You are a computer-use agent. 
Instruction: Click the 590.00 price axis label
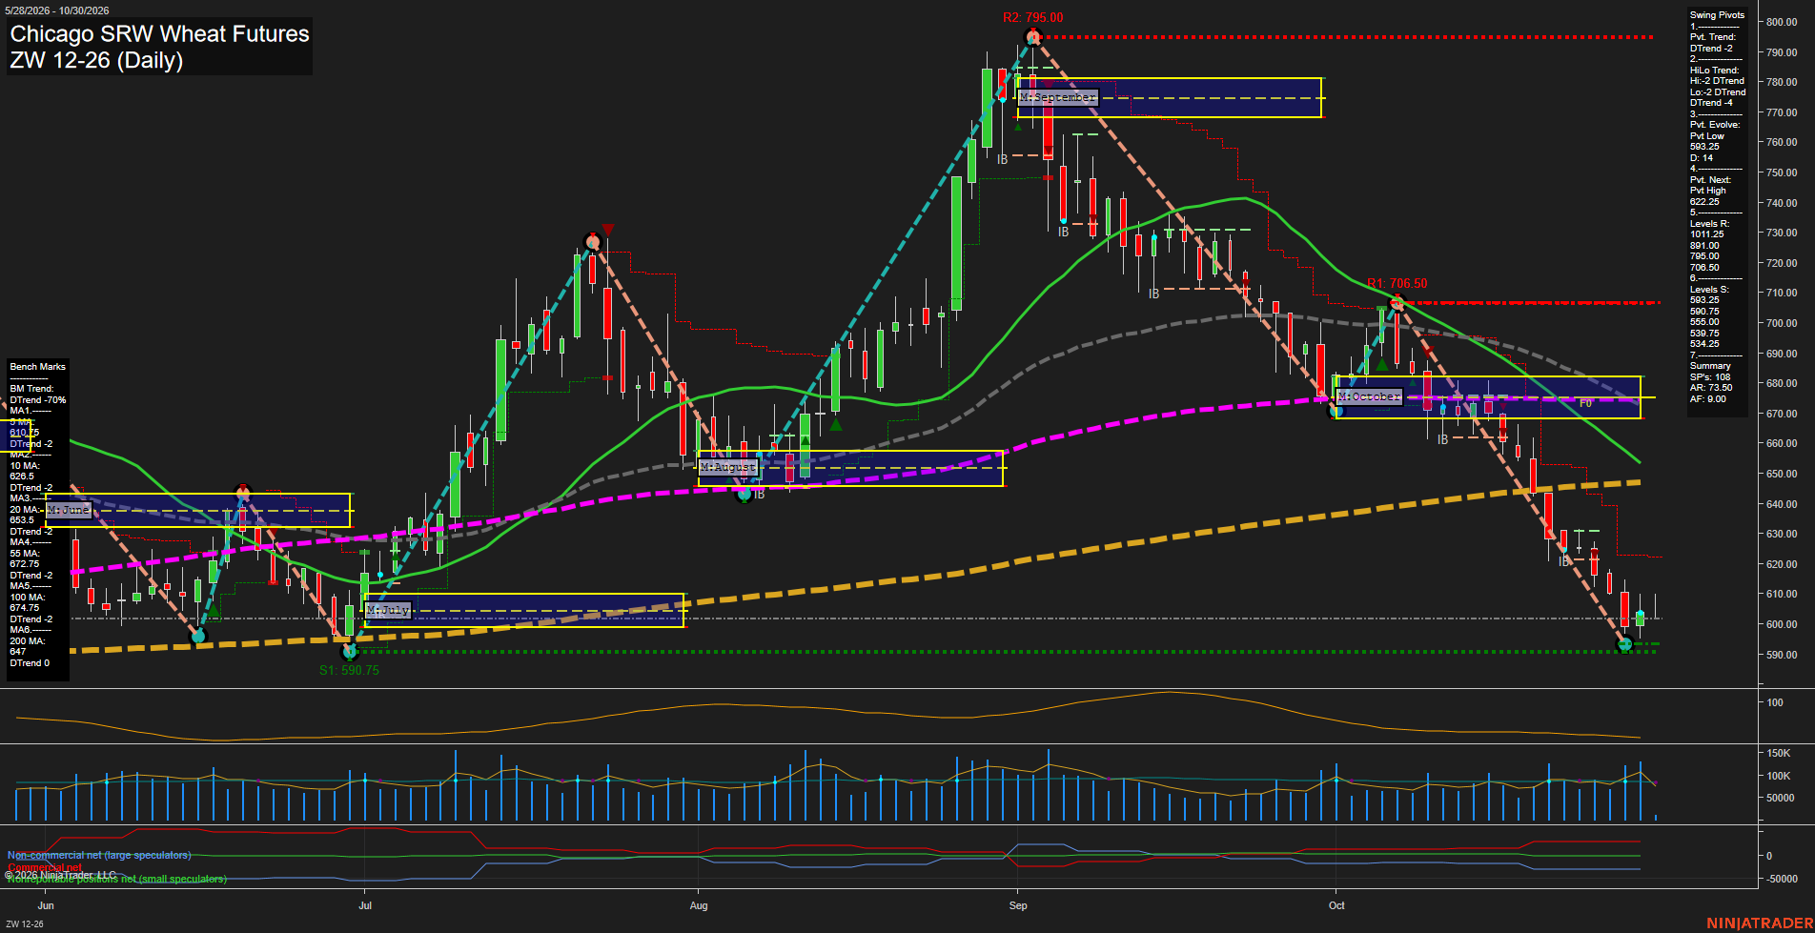click(1782, 655)
